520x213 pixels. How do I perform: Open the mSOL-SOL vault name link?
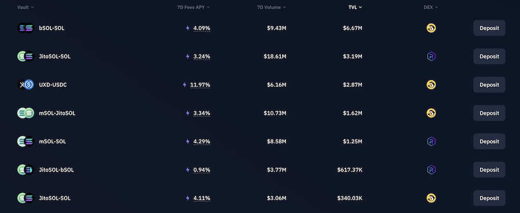53,141
